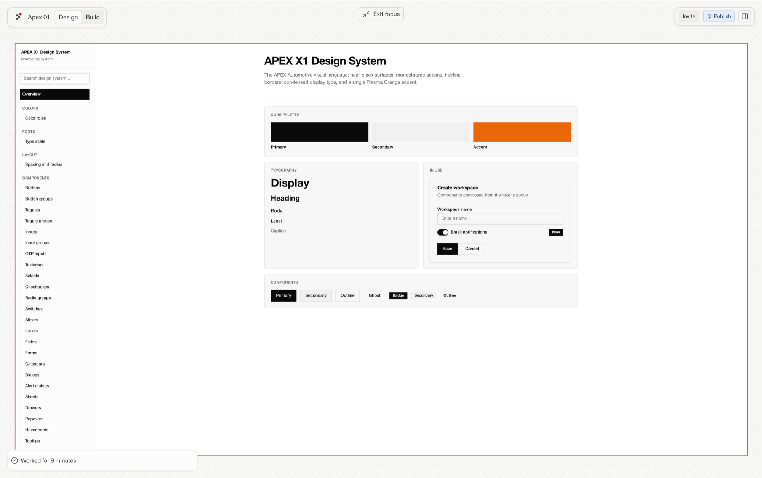Viewport: 762px width, 478px height.
Task: Select Overview in the sidebar
Action: click(x=54, y=94)
